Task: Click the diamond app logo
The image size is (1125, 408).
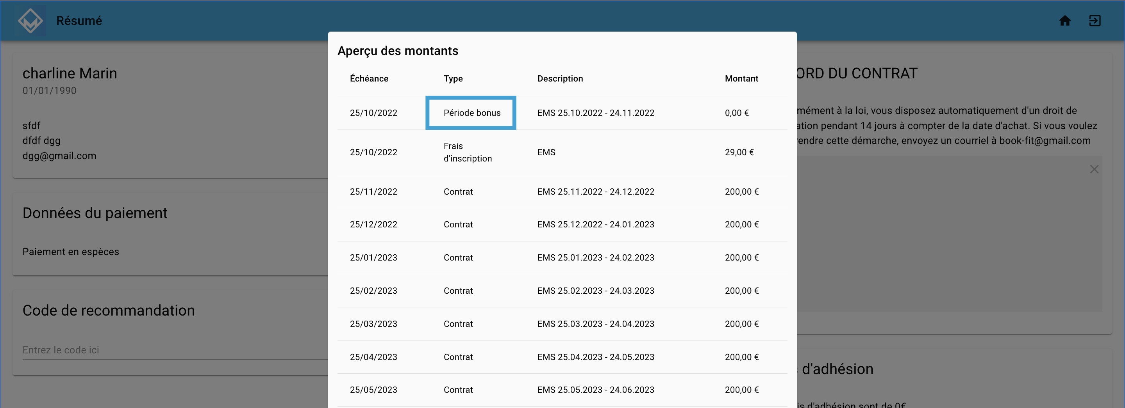Action: (x=30, y=21)
